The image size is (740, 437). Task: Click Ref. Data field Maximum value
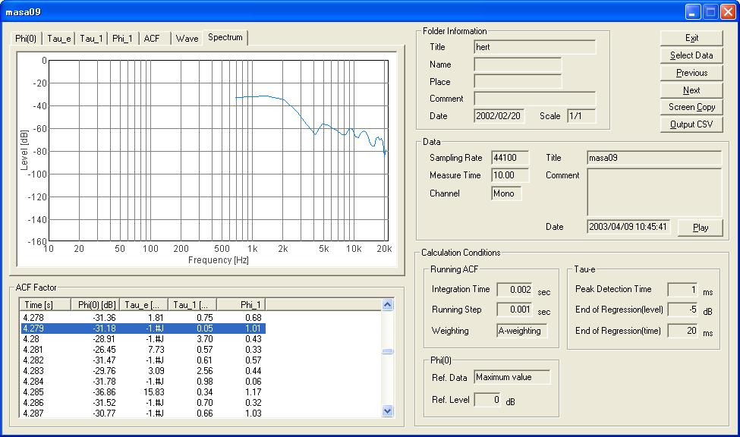point(512,378)
